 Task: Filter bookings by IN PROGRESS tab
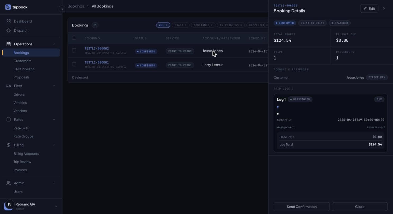click(x=231, y=25)
